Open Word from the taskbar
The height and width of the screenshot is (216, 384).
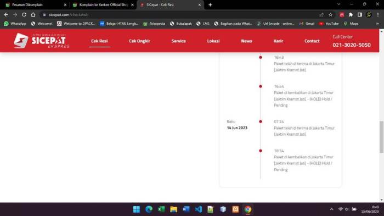[x=186, y=209]
